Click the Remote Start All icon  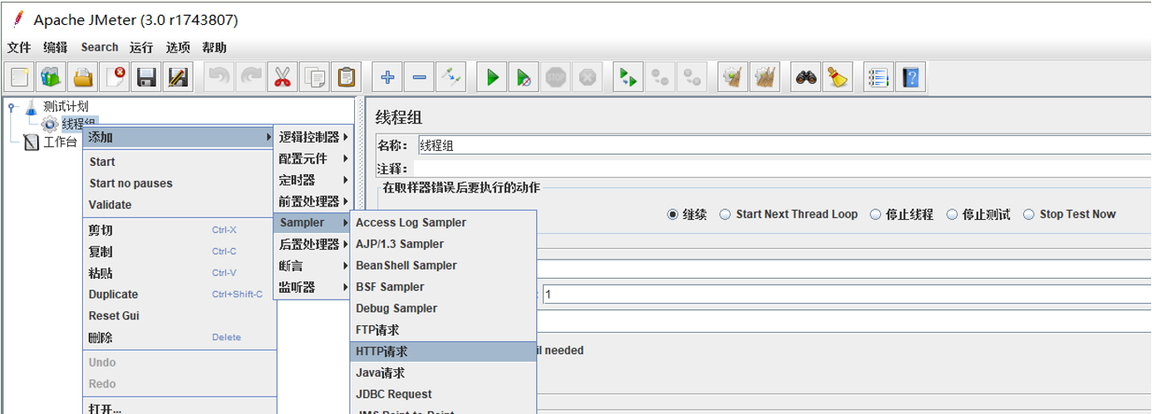[x=628, y=78]
